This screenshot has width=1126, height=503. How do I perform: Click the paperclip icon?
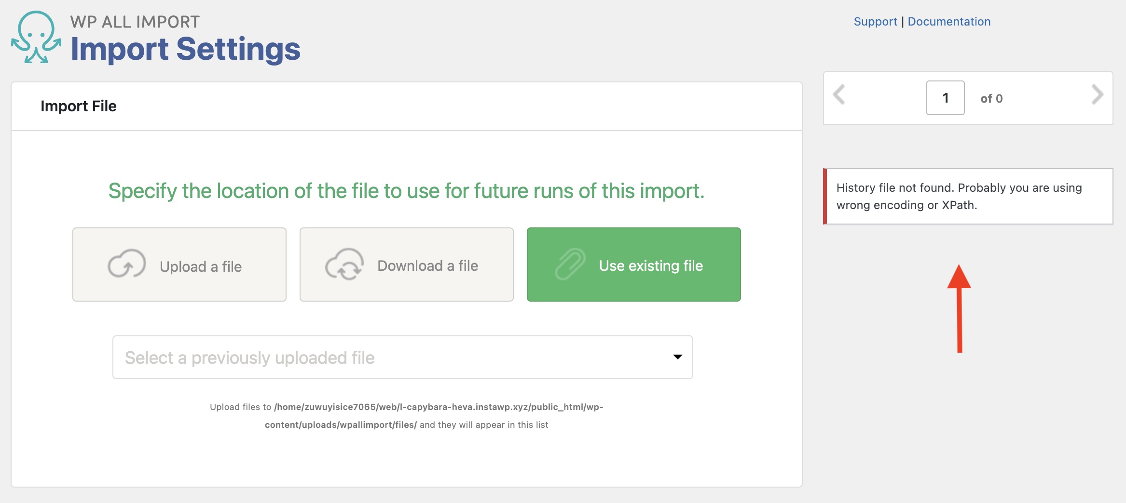[x=570, y=264]
